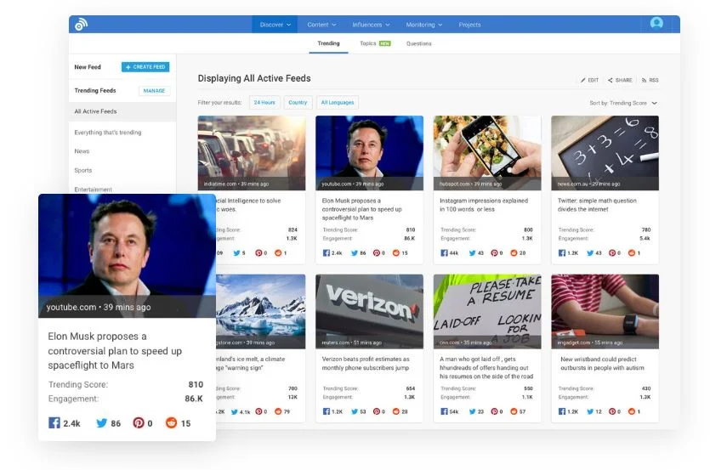The width and height of the screenshot is (710, 470).
Task: Go to Projects in the top navigation
Action: click(x=469, y=25)
